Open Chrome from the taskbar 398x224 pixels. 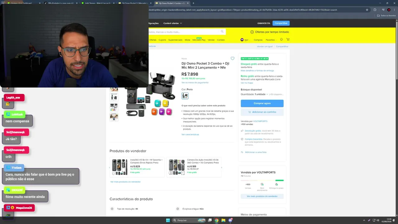tap(216, 220)
